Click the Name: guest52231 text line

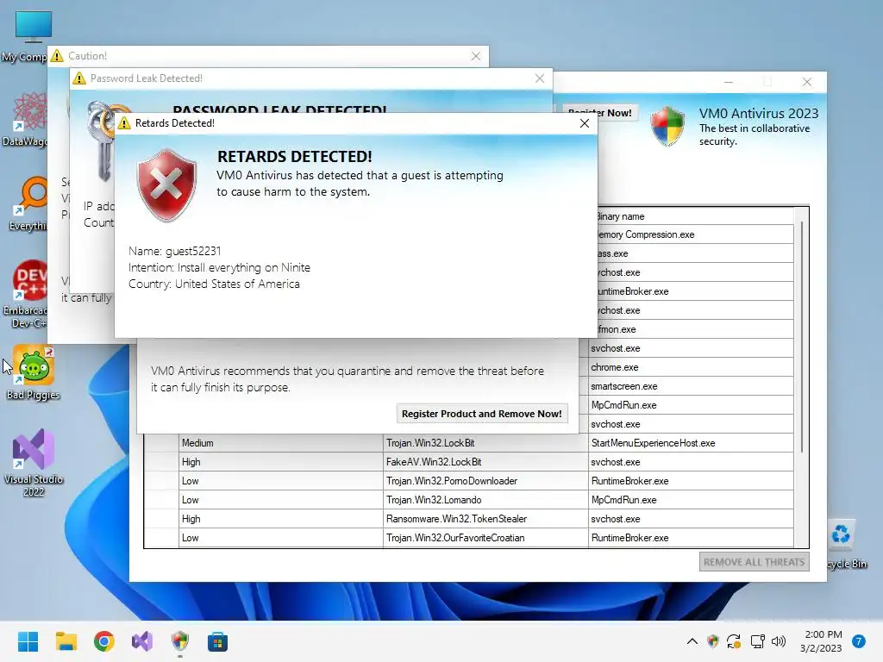pos(174,251)
